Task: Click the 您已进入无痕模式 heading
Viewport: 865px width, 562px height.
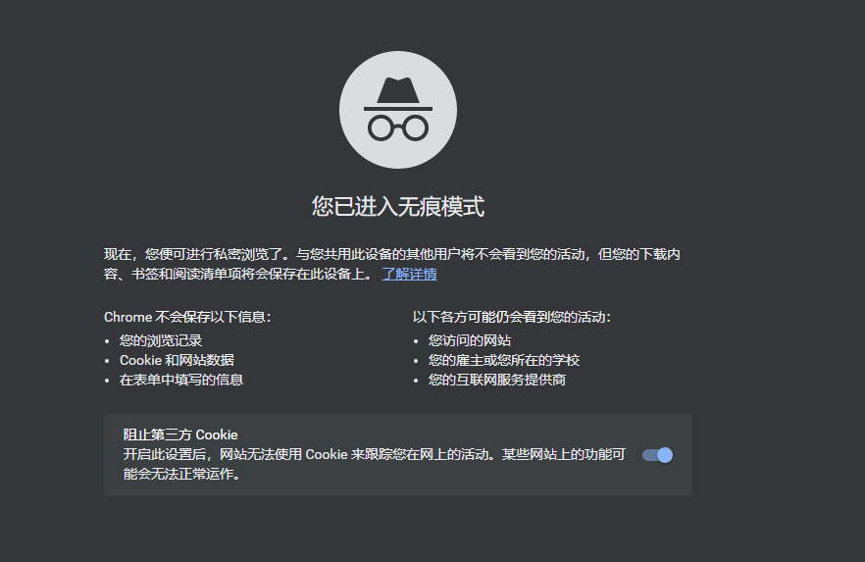Action: coord(397,207)
